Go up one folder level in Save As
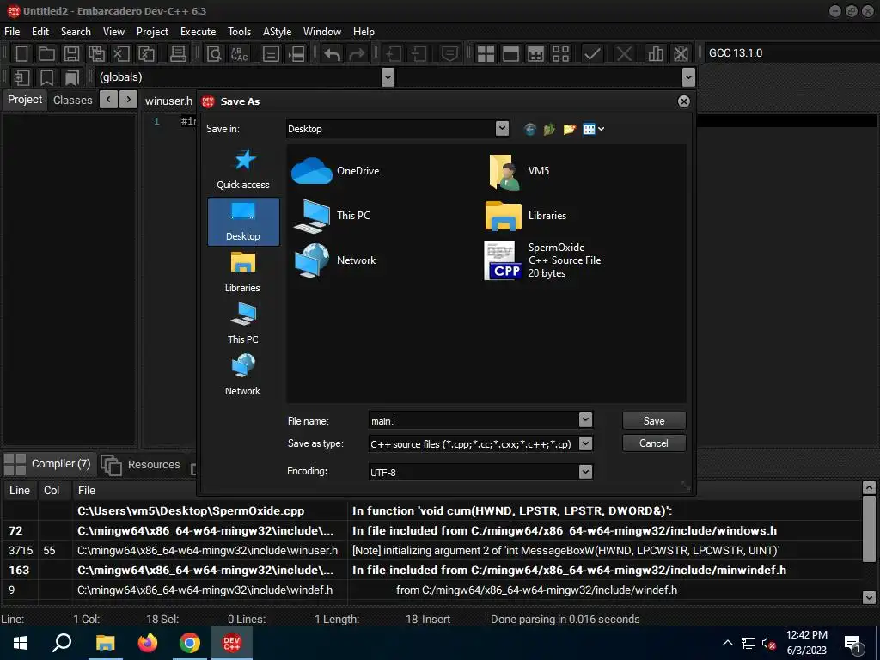Image resolution: width=880 pixels, height=660 pixels. (549, 129)
